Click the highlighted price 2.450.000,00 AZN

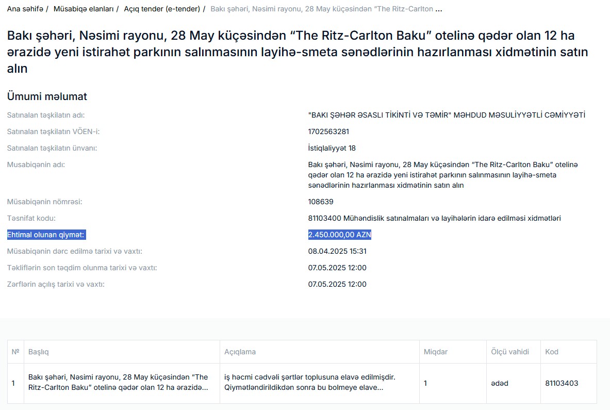339,235
